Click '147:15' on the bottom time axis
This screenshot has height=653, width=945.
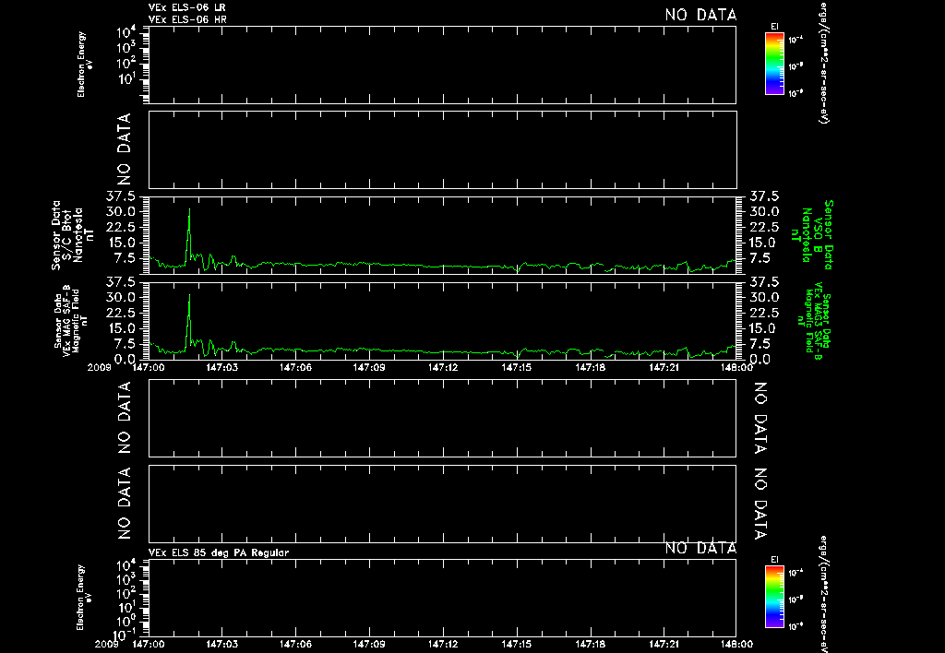pos(517,644)
